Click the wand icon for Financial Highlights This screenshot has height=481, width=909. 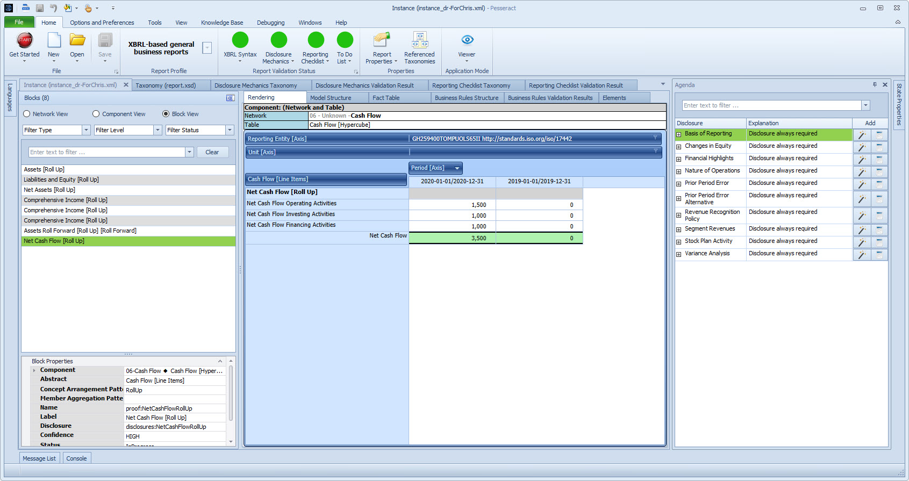[x=862, y=160]
